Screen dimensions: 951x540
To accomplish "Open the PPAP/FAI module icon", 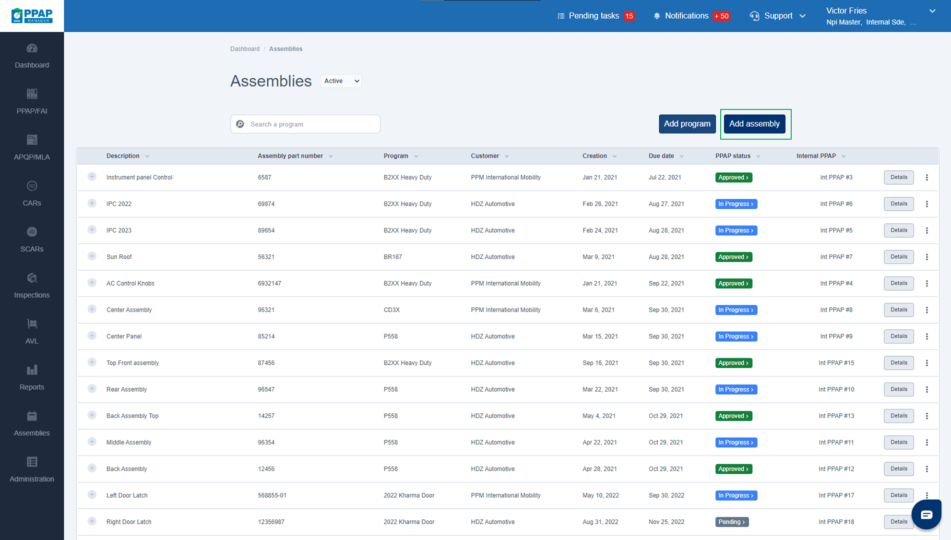I will click(x=32, y=94).
